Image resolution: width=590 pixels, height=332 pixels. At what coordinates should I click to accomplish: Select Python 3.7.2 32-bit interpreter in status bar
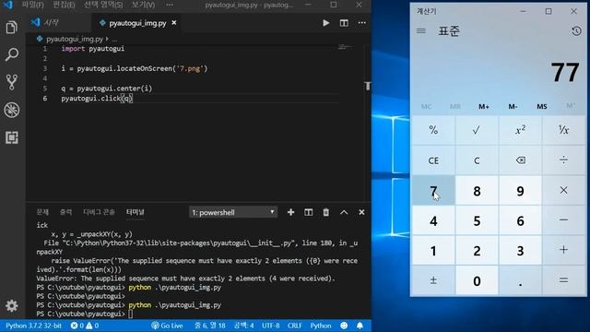33,326
